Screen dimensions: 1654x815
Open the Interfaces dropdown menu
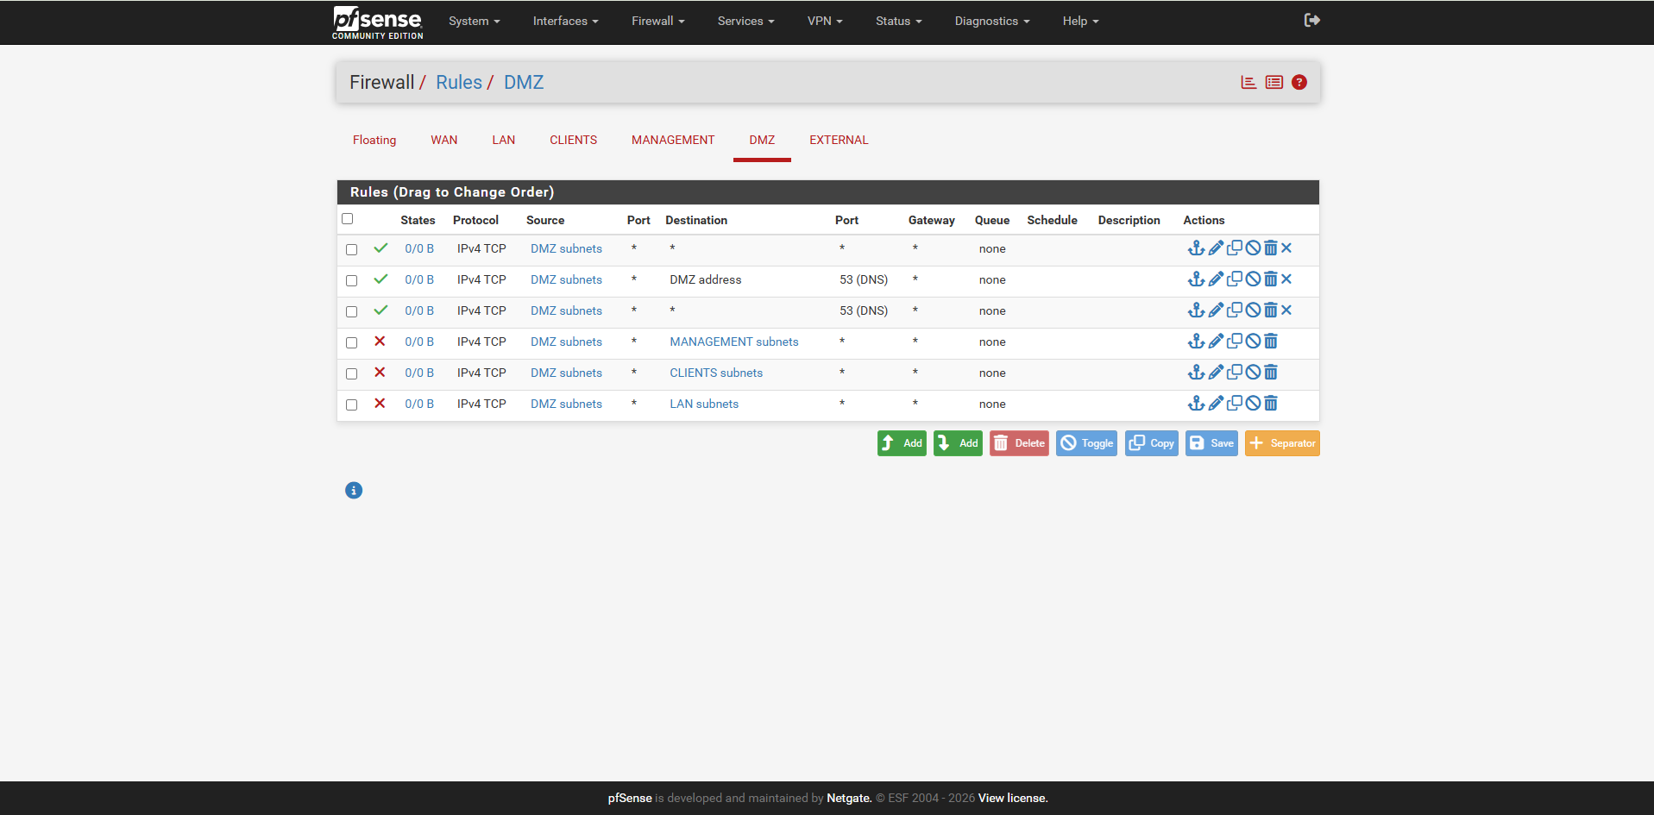pos(565,22)
